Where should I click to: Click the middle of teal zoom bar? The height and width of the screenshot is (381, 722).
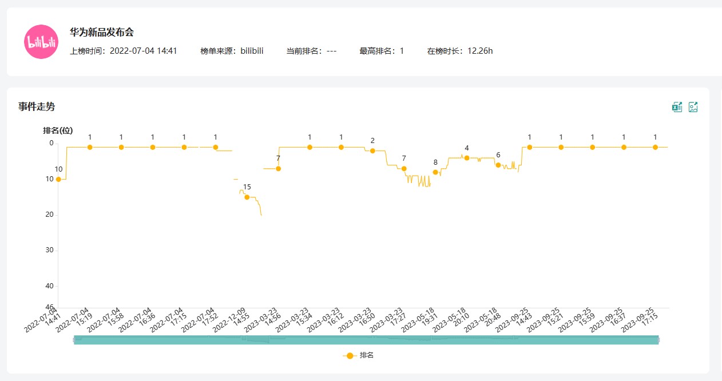(x=366, y=340)
